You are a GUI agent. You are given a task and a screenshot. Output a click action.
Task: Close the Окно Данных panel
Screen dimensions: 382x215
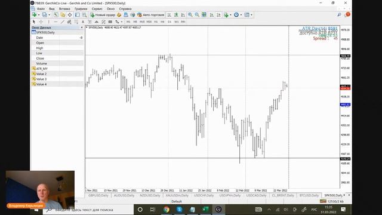tap(82, 27)
